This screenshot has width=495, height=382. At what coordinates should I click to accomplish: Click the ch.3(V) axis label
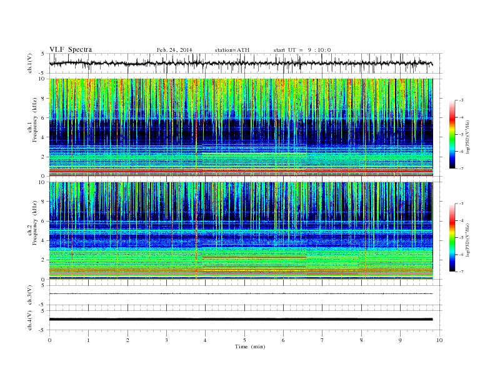[x=30, y=295]
